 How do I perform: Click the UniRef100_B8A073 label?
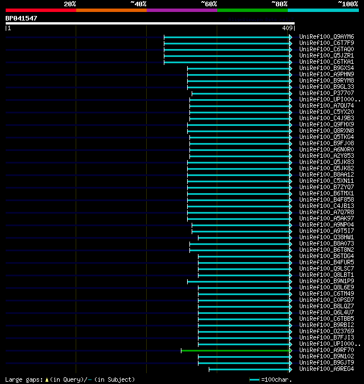(326, 243)
